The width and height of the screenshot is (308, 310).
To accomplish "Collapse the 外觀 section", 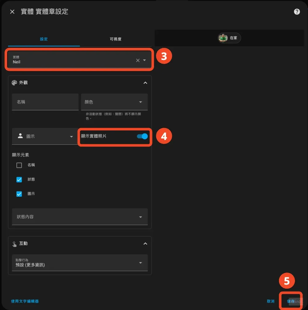I will point(145,83).
